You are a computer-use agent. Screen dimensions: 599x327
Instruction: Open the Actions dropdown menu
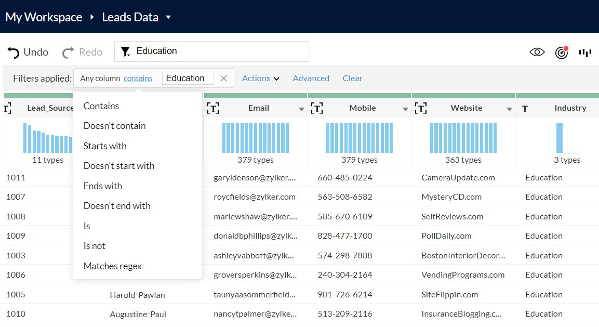click(x=260, y=79)
